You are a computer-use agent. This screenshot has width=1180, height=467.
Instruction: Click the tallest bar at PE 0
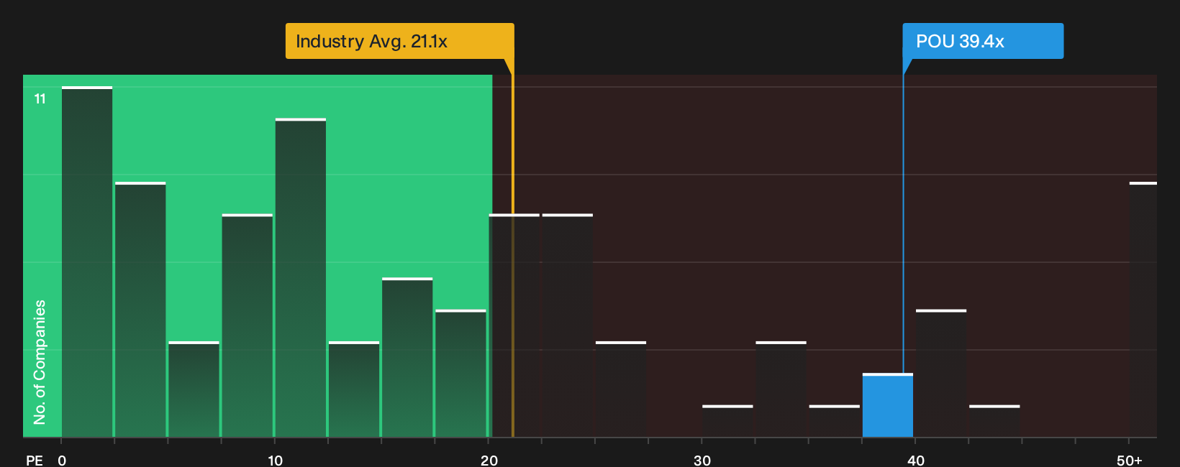click(x=87, y=262)
